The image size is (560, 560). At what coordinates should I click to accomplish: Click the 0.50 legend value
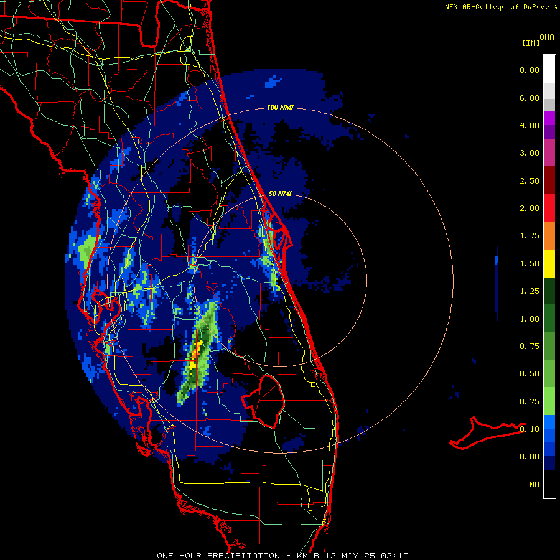coord(530,374)
